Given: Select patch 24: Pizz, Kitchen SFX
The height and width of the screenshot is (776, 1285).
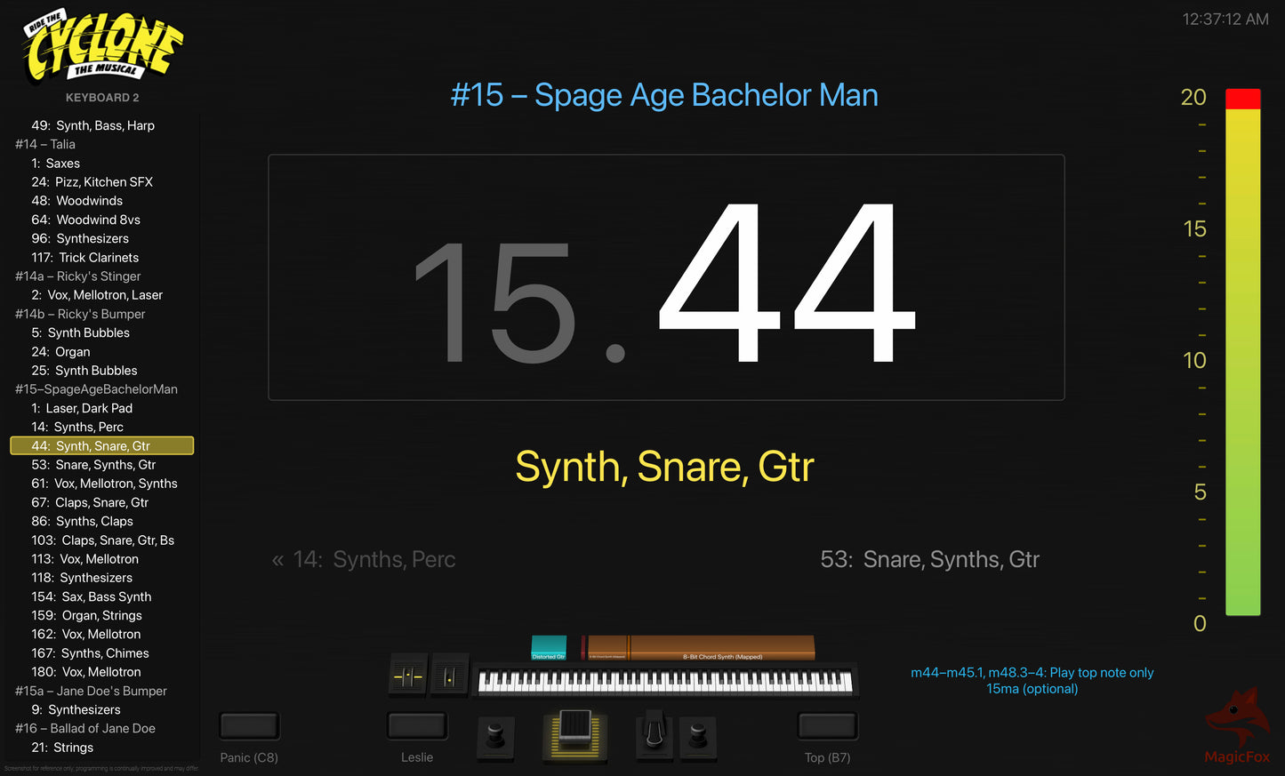Looking at the screenshot, I should 92,182.
